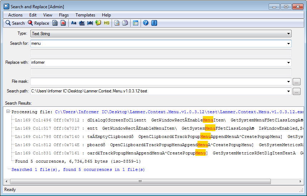Maximize the Search and Replace window

coord(286,7)
